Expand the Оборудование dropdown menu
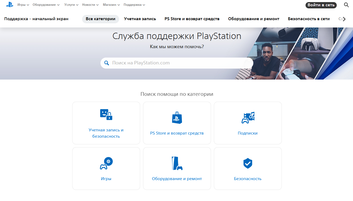The width and height of the screenshot is (353, 201). click(x=46, y=5)
